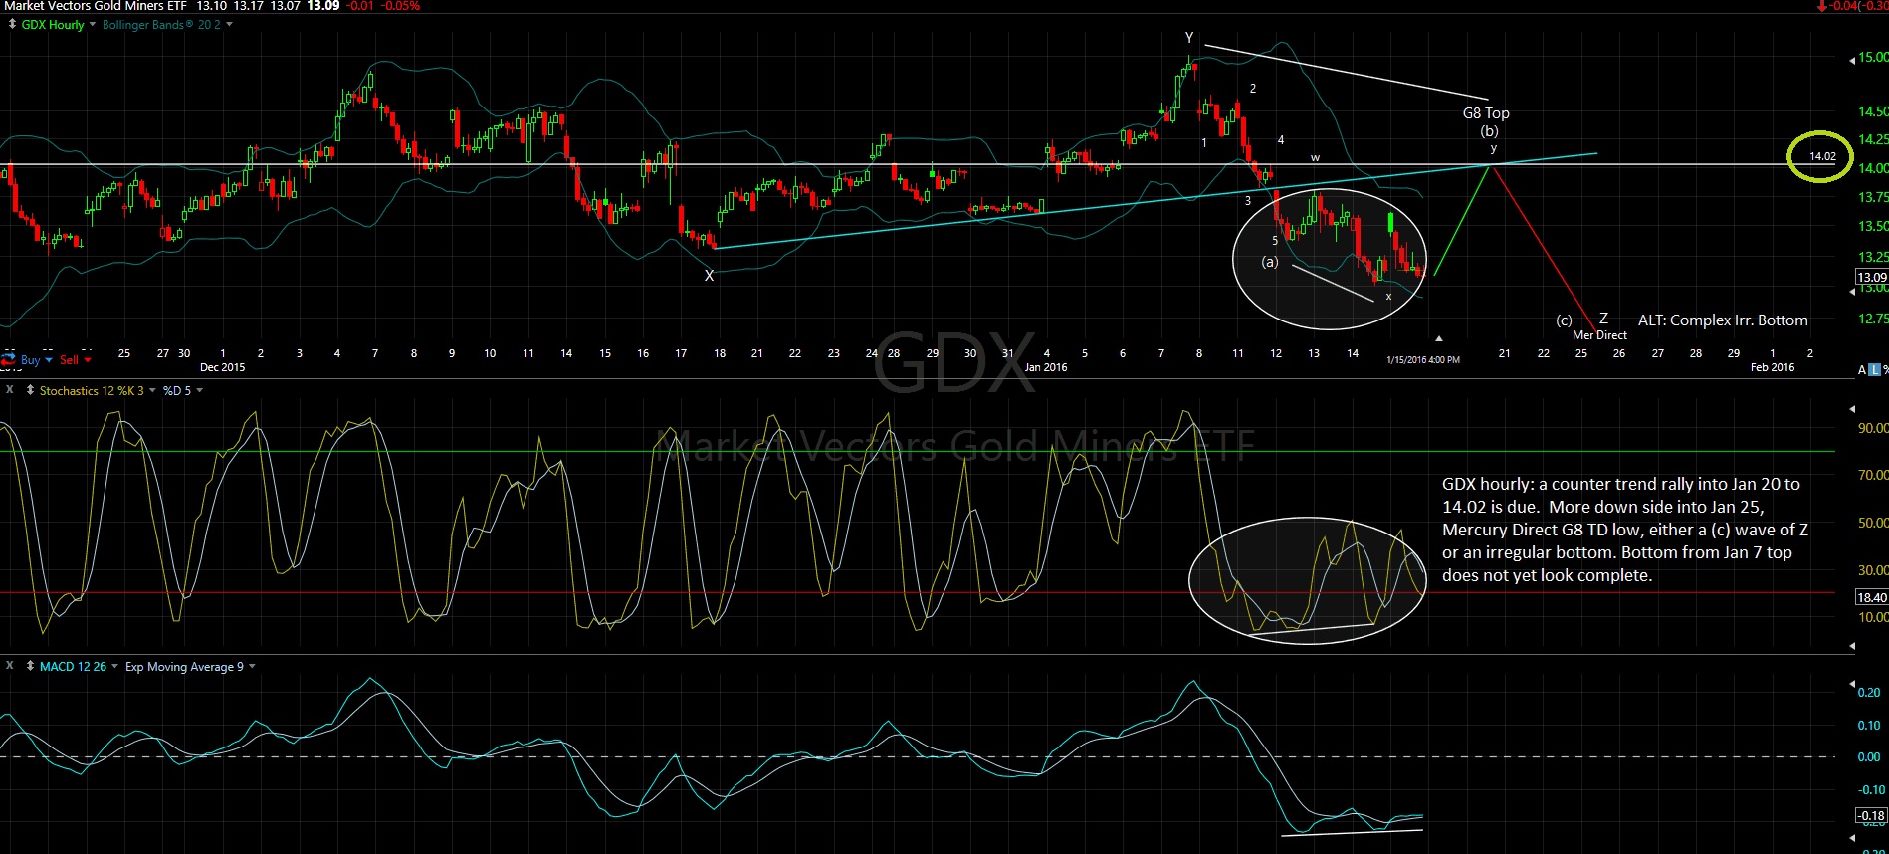This screenshot has height=854, width=1889.
Task: Click the Mer Direct annotation label
Action: pos(1599,335)
